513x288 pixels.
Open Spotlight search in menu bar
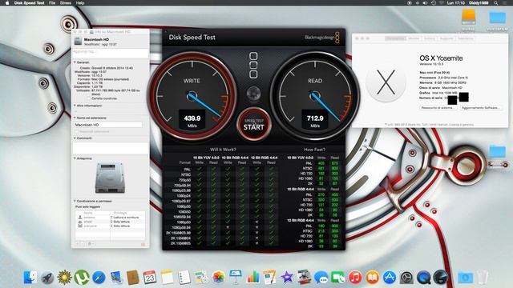pos(496,3)
